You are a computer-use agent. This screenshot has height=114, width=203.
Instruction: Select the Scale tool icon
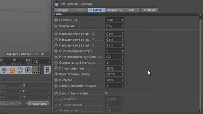pos(12,70)
